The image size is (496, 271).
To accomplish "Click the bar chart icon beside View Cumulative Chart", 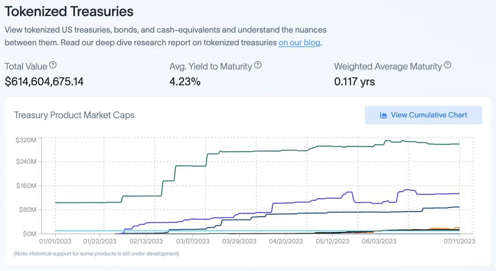I will 383,115.
